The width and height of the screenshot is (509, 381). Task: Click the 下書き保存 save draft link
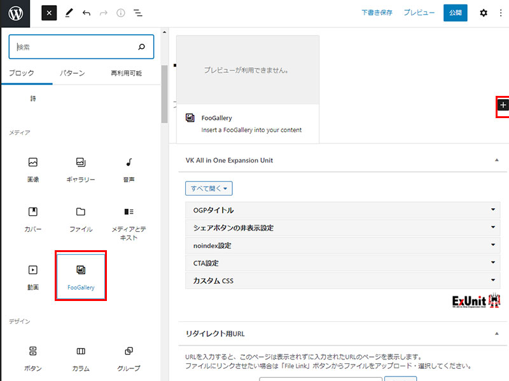pyautogui.click(x=377, y=13)
